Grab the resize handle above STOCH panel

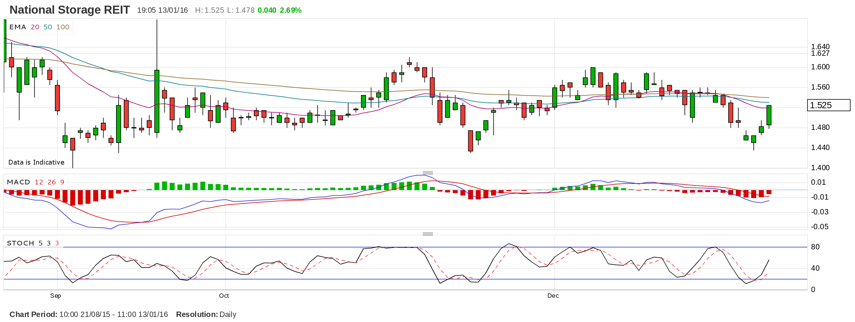(x=428, y=234)
